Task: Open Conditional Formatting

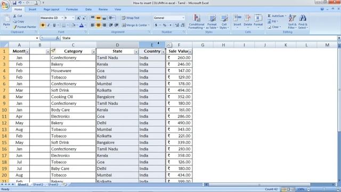Action: [x=197, y=21]
